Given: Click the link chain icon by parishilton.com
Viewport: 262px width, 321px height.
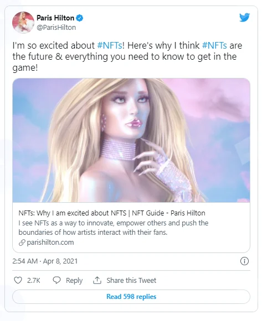Looking at the screenshot, I should pyautogui.click(x=22, y=243).
